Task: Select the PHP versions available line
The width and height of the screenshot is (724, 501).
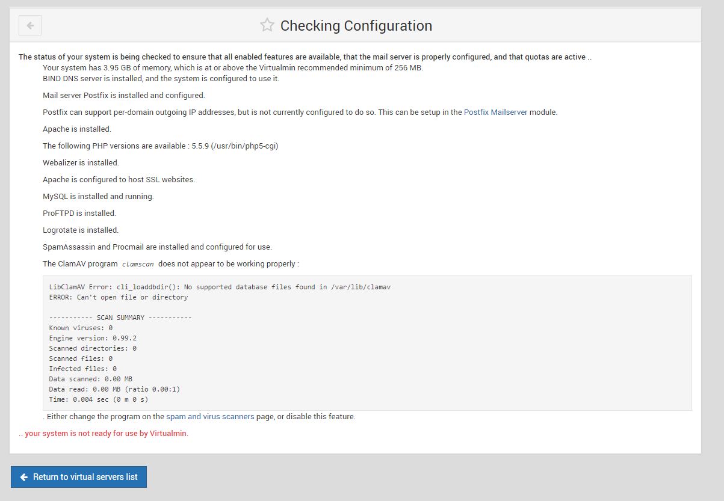Action: point(160,146)
